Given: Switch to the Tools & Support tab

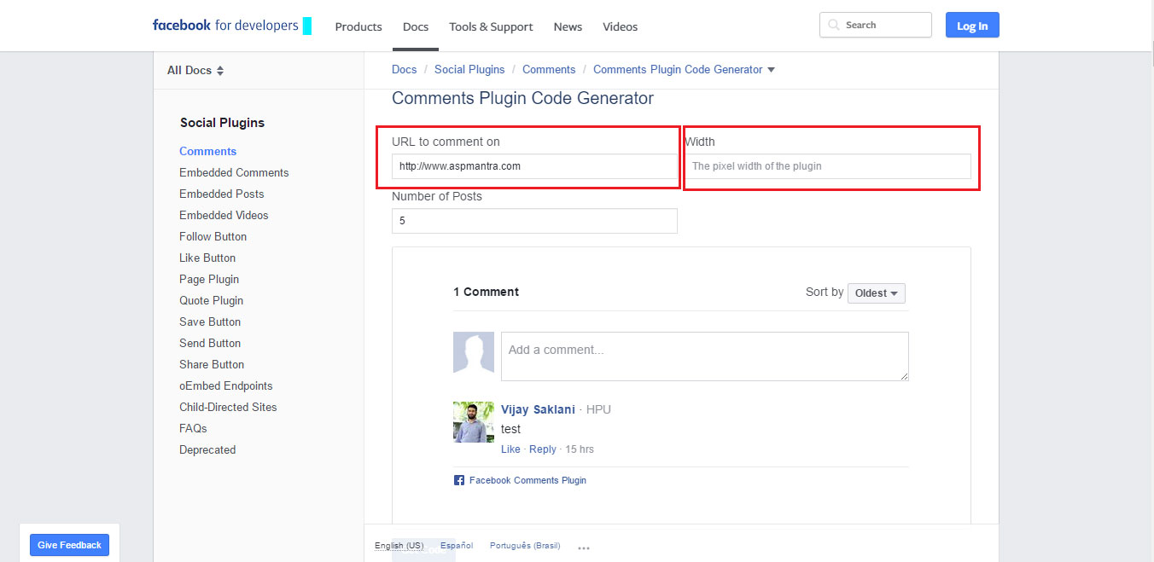Looking at the screenshot, I should coord(491,26).
